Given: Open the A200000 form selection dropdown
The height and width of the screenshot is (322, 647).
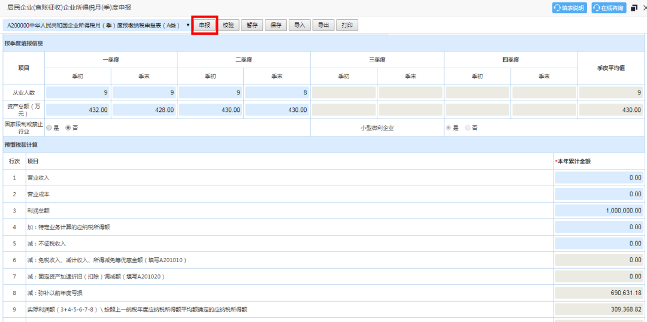Looking at the screenshot, I should point(98,26).
